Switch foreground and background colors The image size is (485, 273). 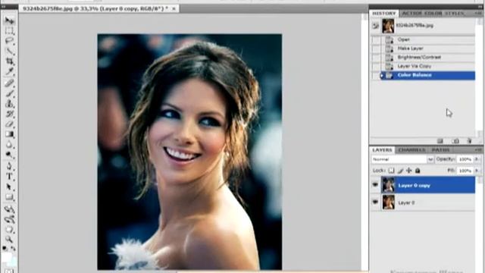[x=14, y=248]
